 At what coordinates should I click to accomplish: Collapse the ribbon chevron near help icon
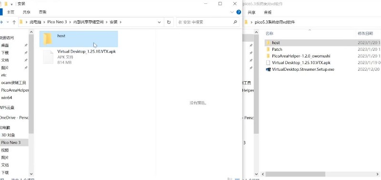(232, 12)
